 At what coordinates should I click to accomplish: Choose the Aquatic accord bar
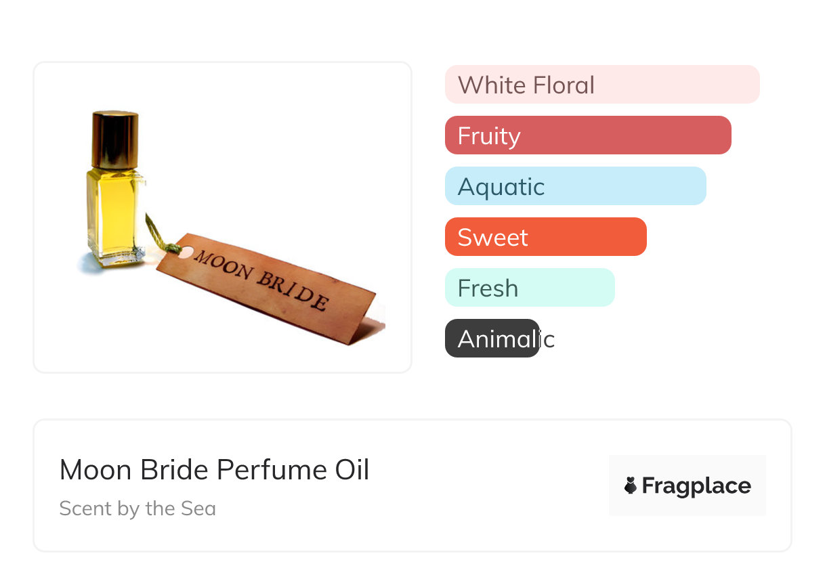(x=575, y=186)
